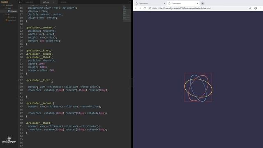
Task: Open style.css in the folders sidebar
Action: [x=12, y=11]
